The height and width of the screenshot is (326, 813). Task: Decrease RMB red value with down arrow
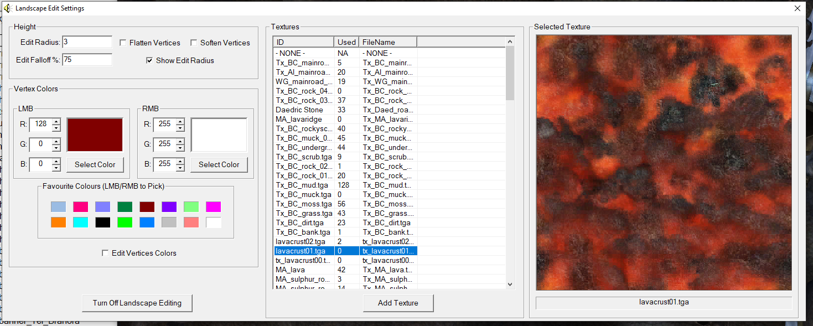180,128
